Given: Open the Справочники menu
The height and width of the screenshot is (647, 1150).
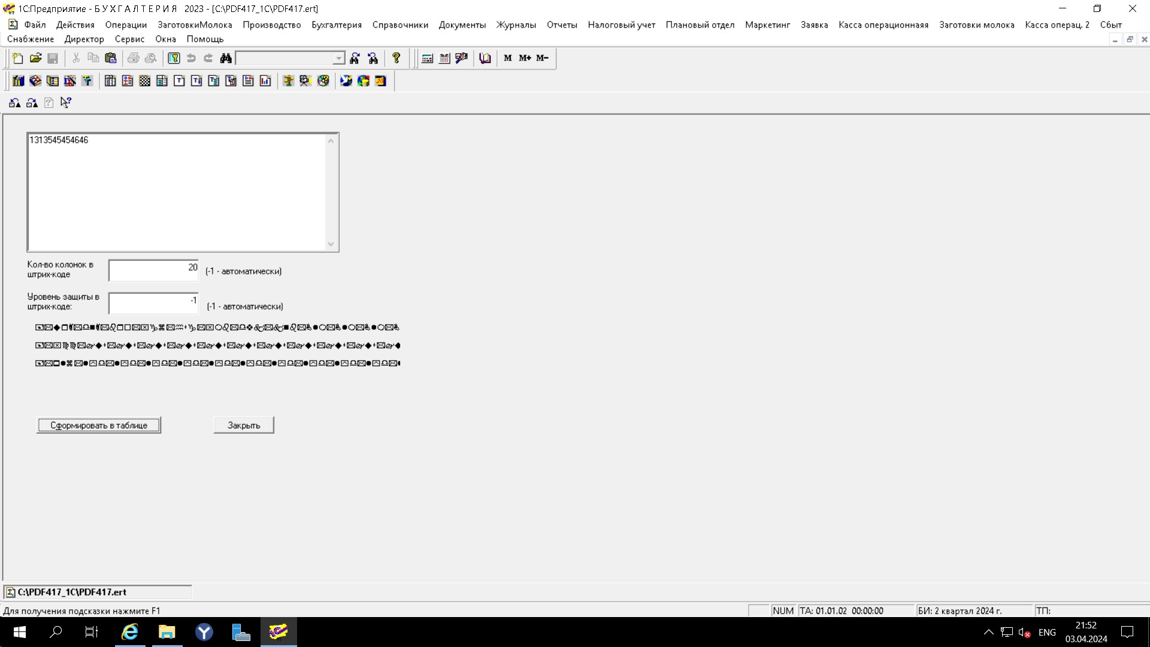Looking at the screenshot, I should tap(400, 25).
